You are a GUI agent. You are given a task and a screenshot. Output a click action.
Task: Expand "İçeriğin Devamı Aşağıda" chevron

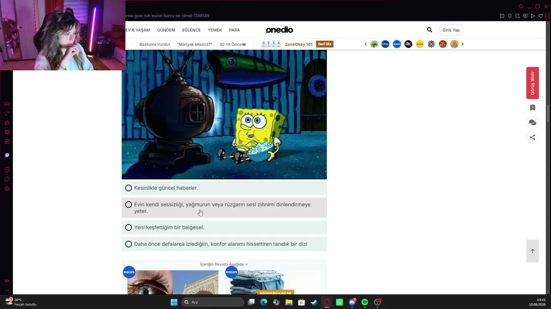point(246,264)
